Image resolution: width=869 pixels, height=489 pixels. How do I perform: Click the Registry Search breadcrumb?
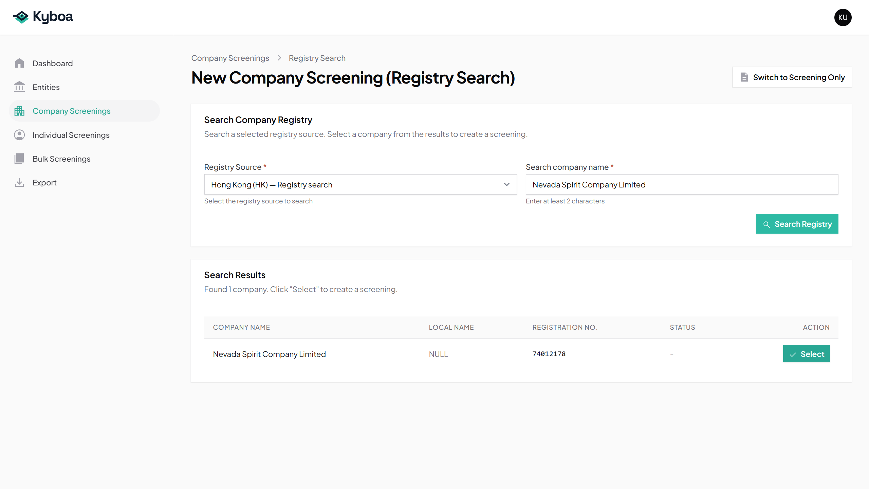pos(317,58)
